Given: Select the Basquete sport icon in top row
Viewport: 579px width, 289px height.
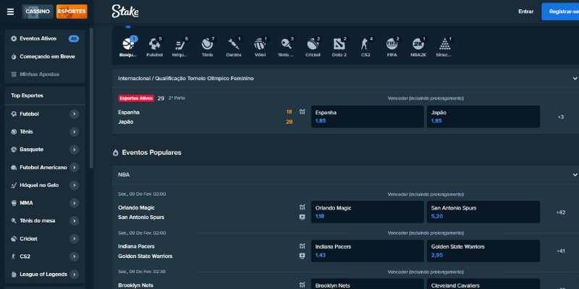Looking at the screenshot, I should click(128, 47).
